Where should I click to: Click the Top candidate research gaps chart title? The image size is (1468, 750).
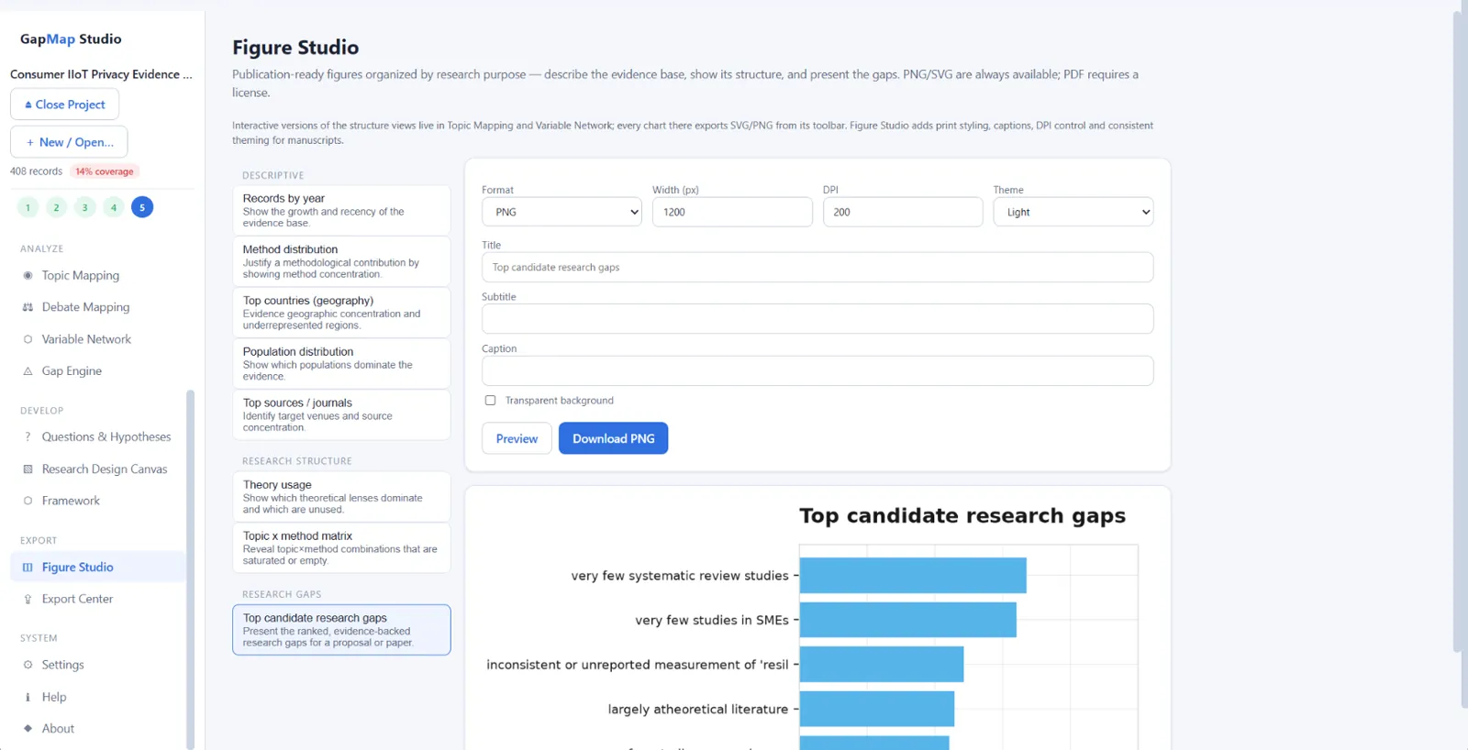click(x=962, y=515)
